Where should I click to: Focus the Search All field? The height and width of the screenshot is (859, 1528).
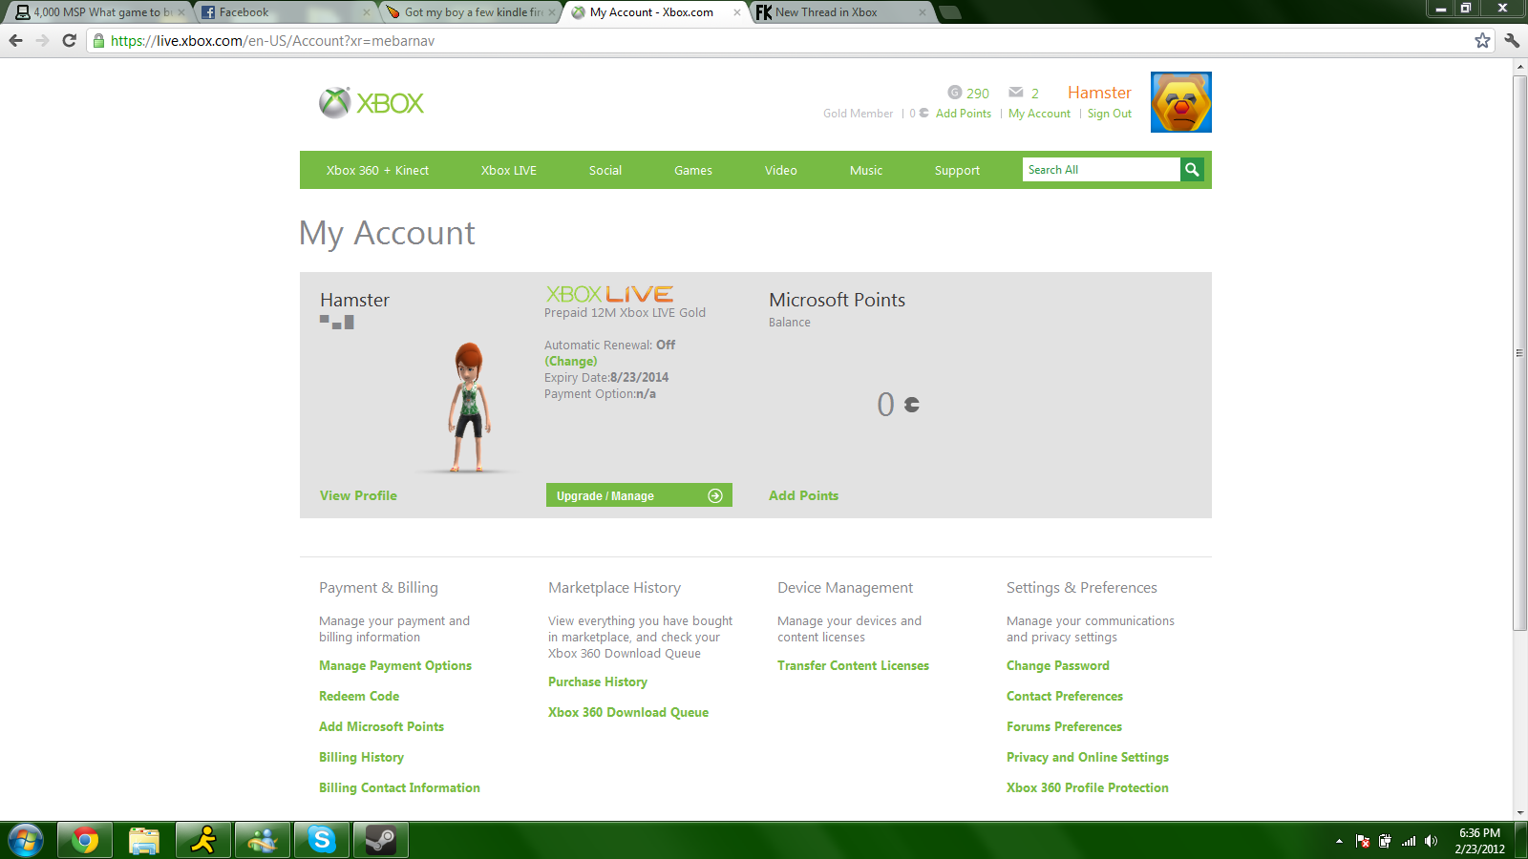point(1101,170)
